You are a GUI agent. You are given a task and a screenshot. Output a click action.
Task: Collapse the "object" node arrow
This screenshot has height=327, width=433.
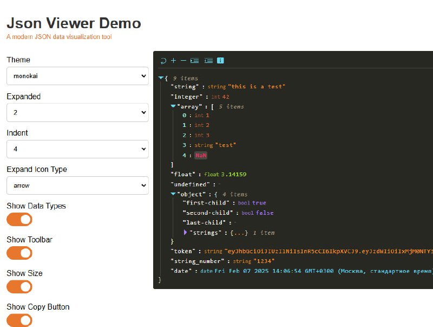[173, 194]
